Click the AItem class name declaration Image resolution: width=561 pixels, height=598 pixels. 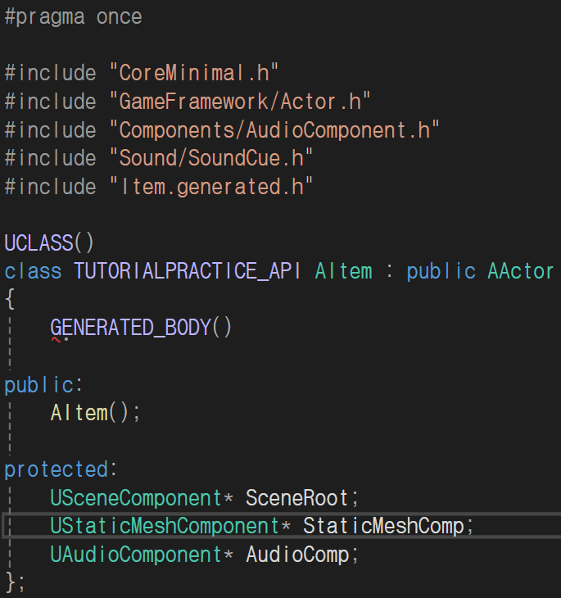point(344,271)
